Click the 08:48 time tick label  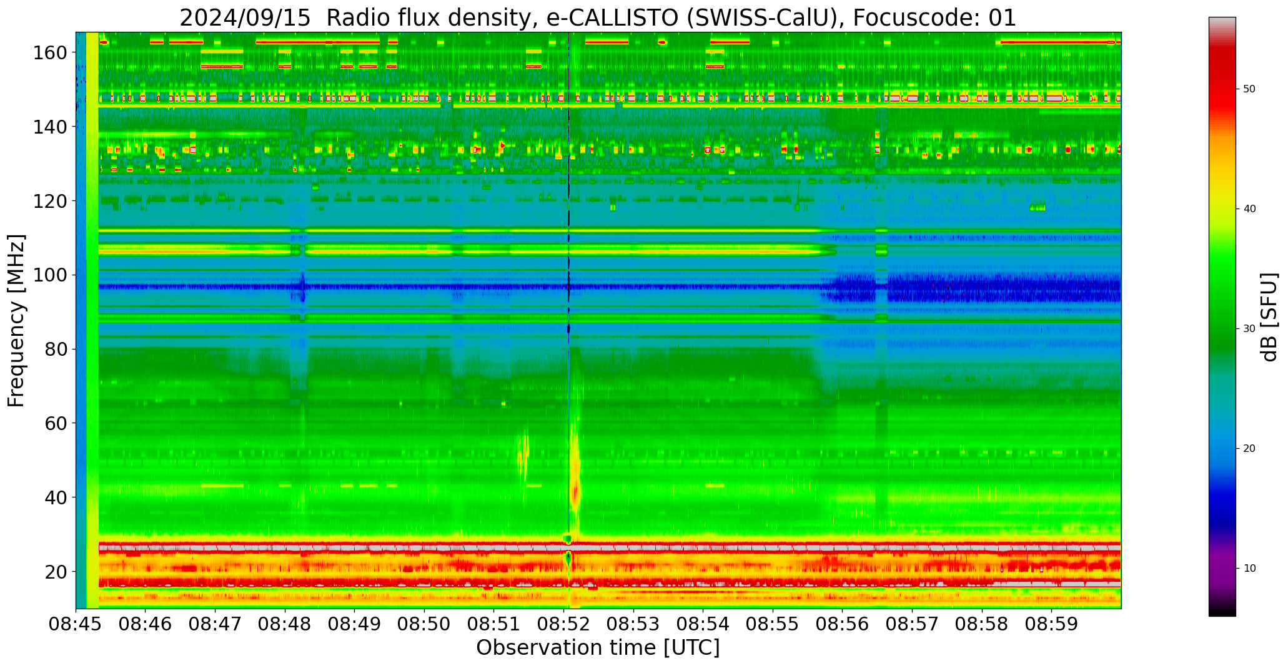pos(285,625)
